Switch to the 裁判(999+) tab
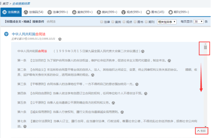Viewport: 211px width, 138px height. pyautogui.click(x=107, y=12)
